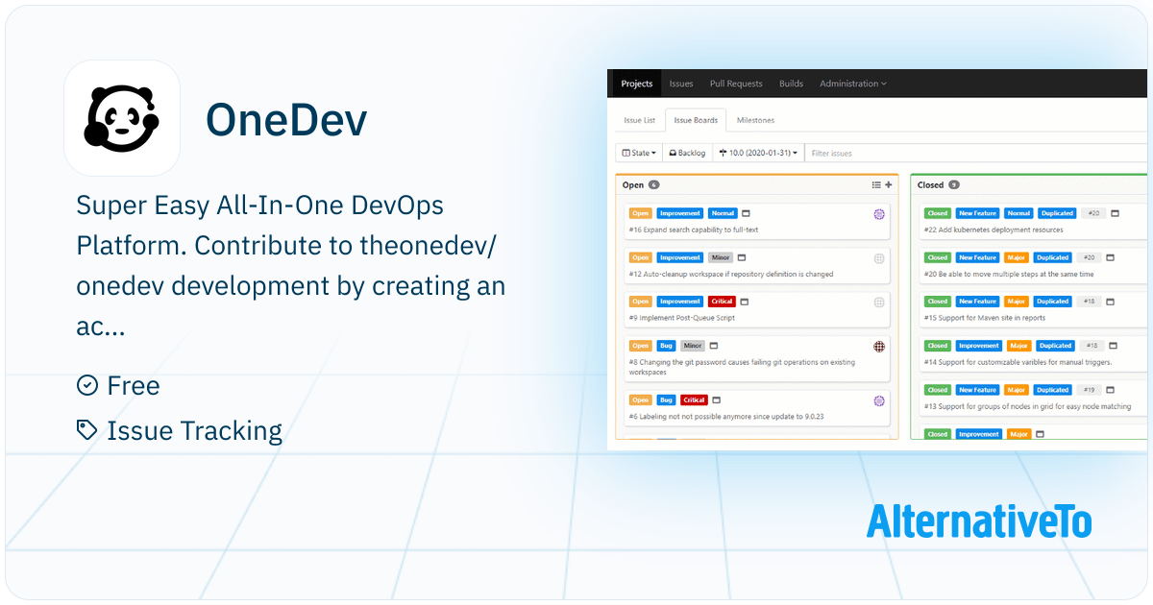The image size is (1153, 605).
Task: Click the avatar on issue #8 card
Action: click(879, 347)
